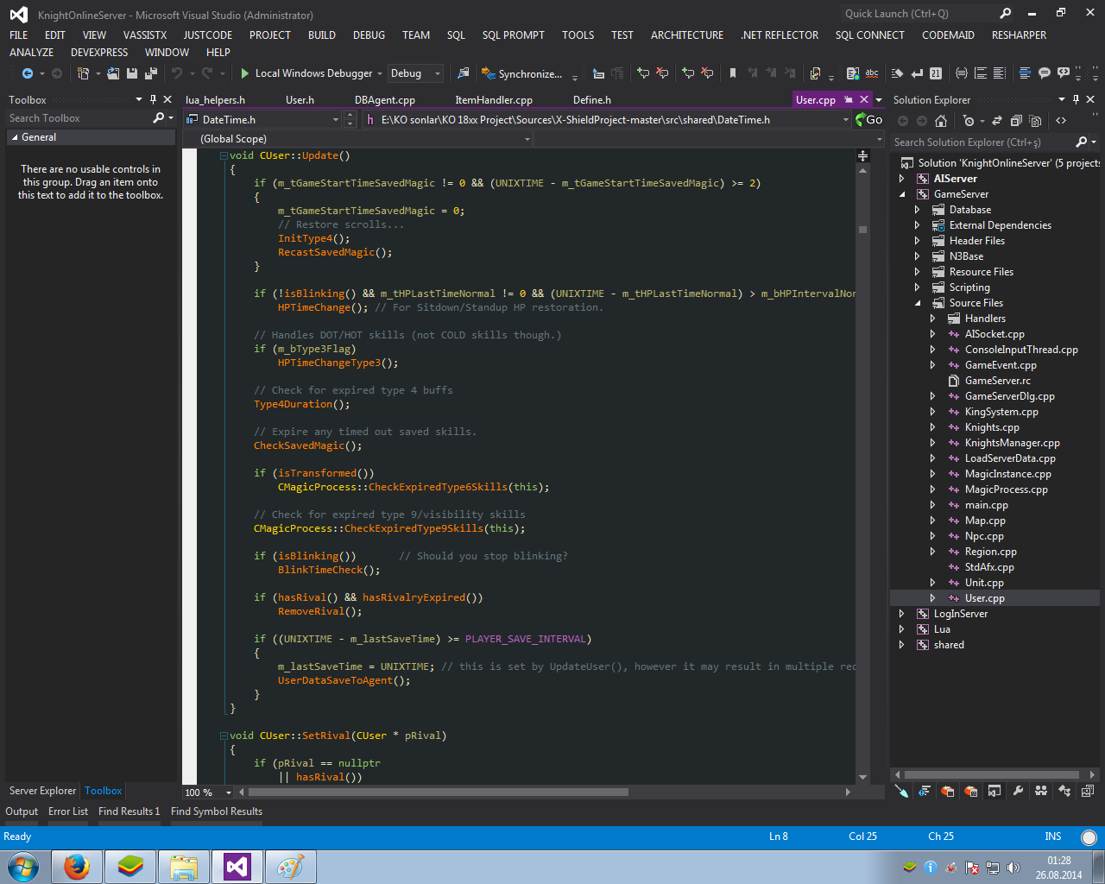Expand the Handlers folder in Solution Explorer
Viewport: 1105px width, 884px height.
coord(932,319)
